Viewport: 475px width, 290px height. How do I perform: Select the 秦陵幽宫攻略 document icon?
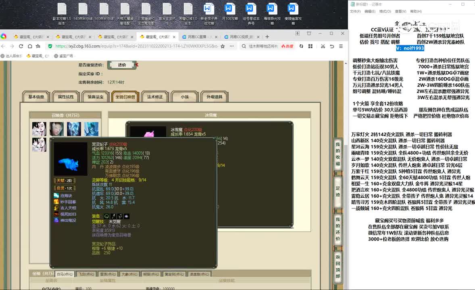point(293,14)
